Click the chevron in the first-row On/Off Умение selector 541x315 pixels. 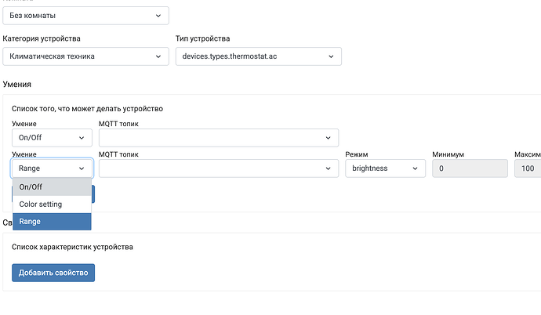tap(82, 138)
